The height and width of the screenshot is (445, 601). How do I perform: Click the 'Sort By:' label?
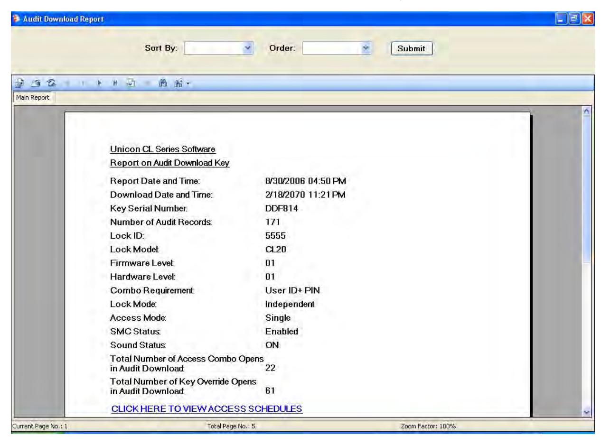(160, 48)
